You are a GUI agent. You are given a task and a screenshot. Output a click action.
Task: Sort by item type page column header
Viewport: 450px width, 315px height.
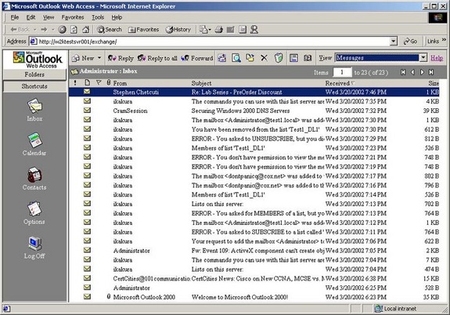(87, 83)
